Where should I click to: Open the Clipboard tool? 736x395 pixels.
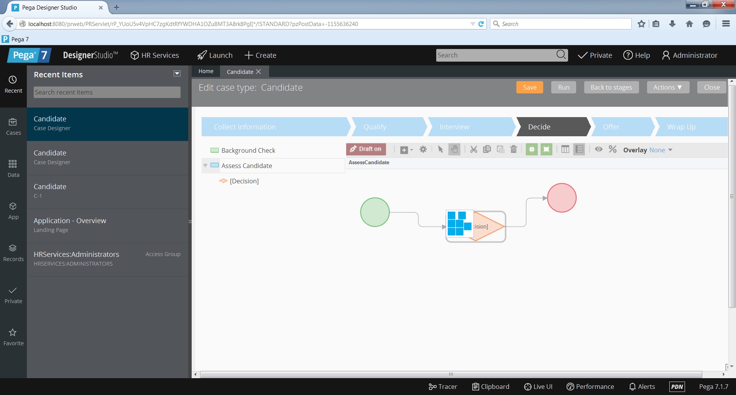click(x=491, y=387)
